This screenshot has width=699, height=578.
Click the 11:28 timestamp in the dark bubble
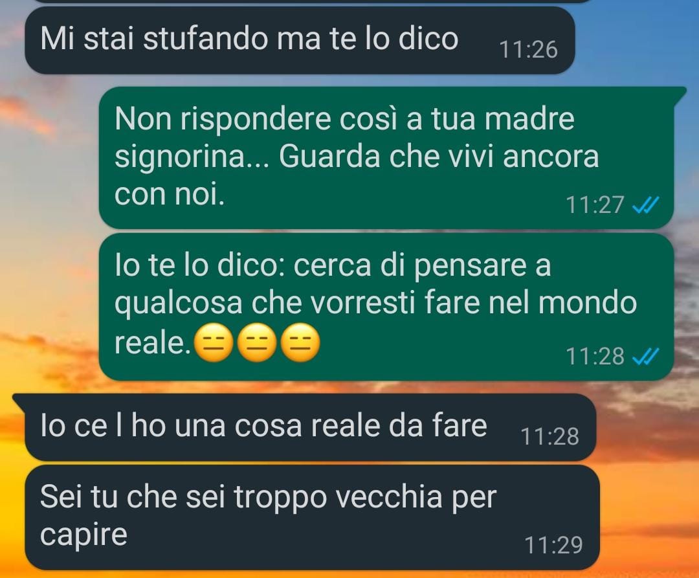[x=549, y=436]
